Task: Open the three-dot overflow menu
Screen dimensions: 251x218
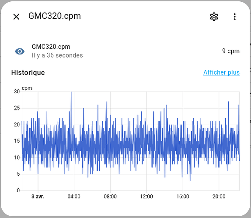Action: click(x=234, y=17)
